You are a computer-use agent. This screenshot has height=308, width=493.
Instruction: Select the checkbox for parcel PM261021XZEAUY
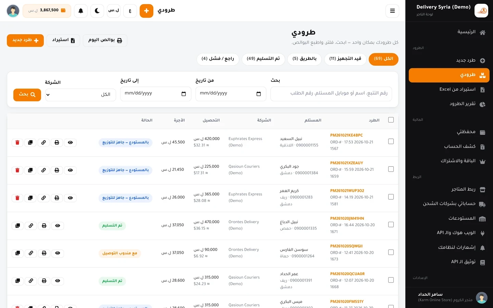391,169
